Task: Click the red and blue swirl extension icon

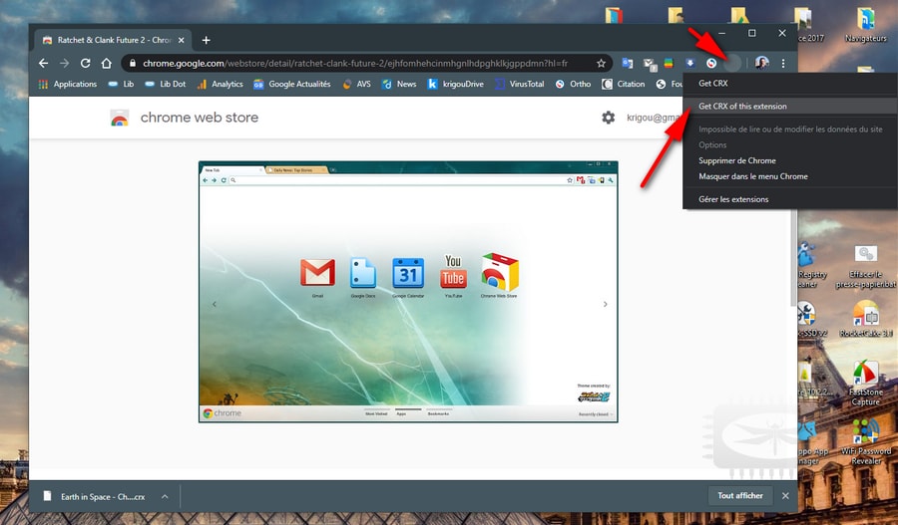Action: pos(711,63)
